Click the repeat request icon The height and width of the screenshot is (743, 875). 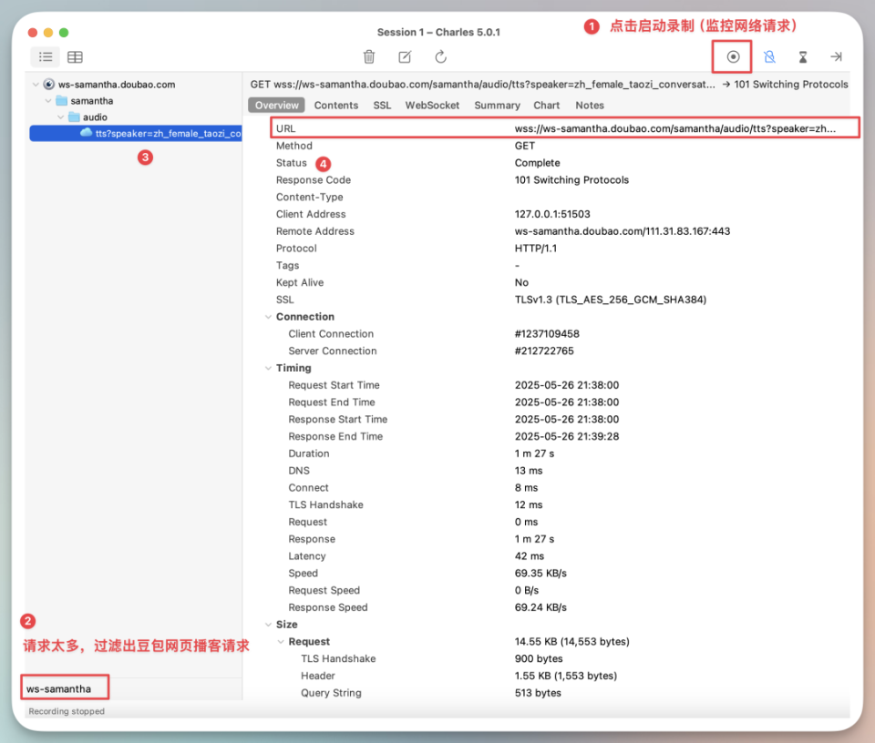click(440, 56)
